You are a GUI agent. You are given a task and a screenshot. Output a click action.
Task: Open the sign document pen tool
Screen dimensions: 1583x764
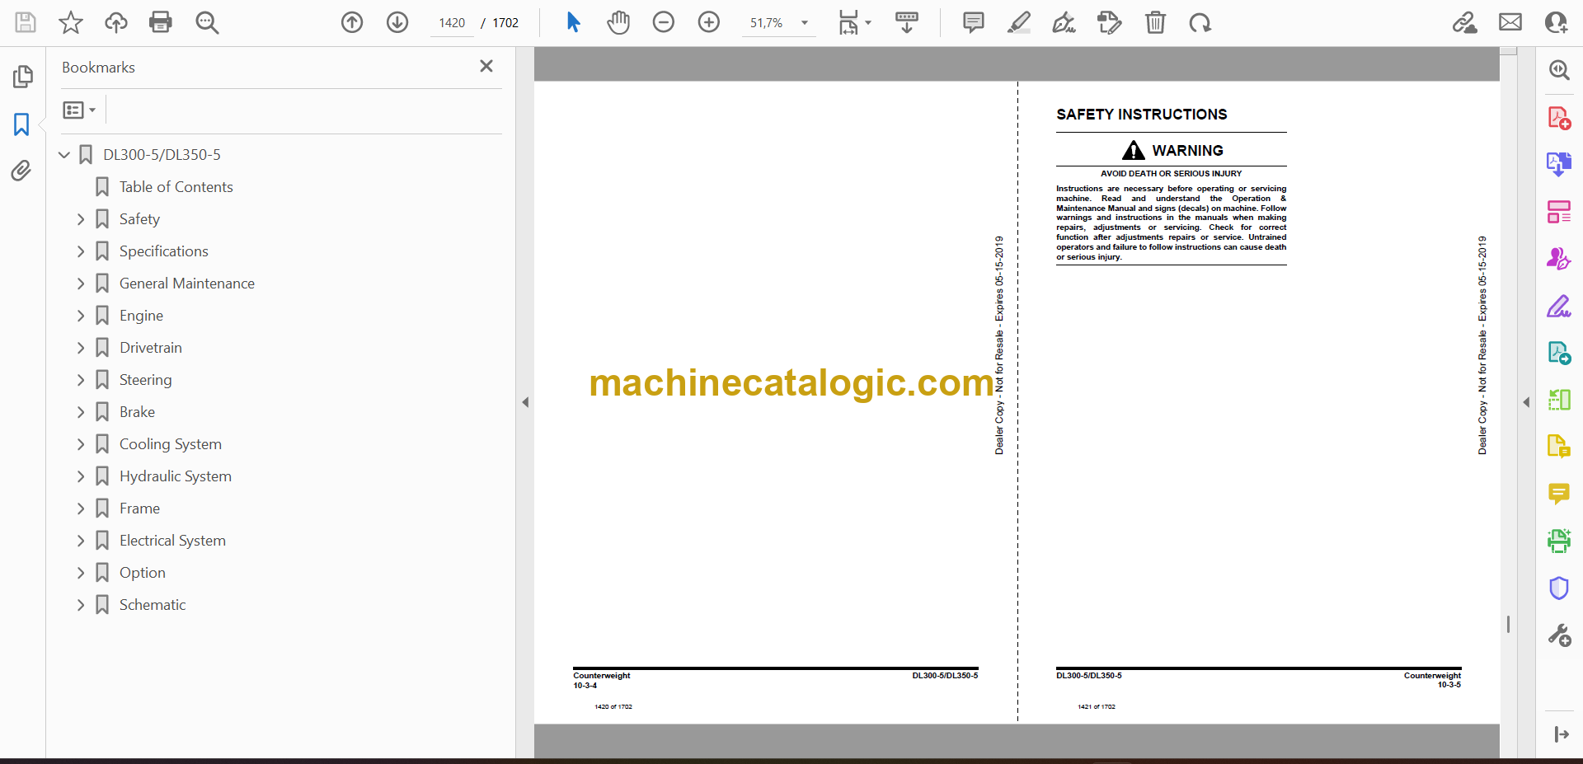(1064, 22)
